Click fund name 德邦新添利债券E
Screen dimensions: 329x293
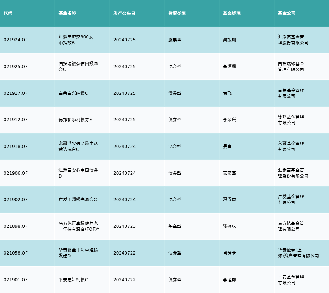point(75,120)
